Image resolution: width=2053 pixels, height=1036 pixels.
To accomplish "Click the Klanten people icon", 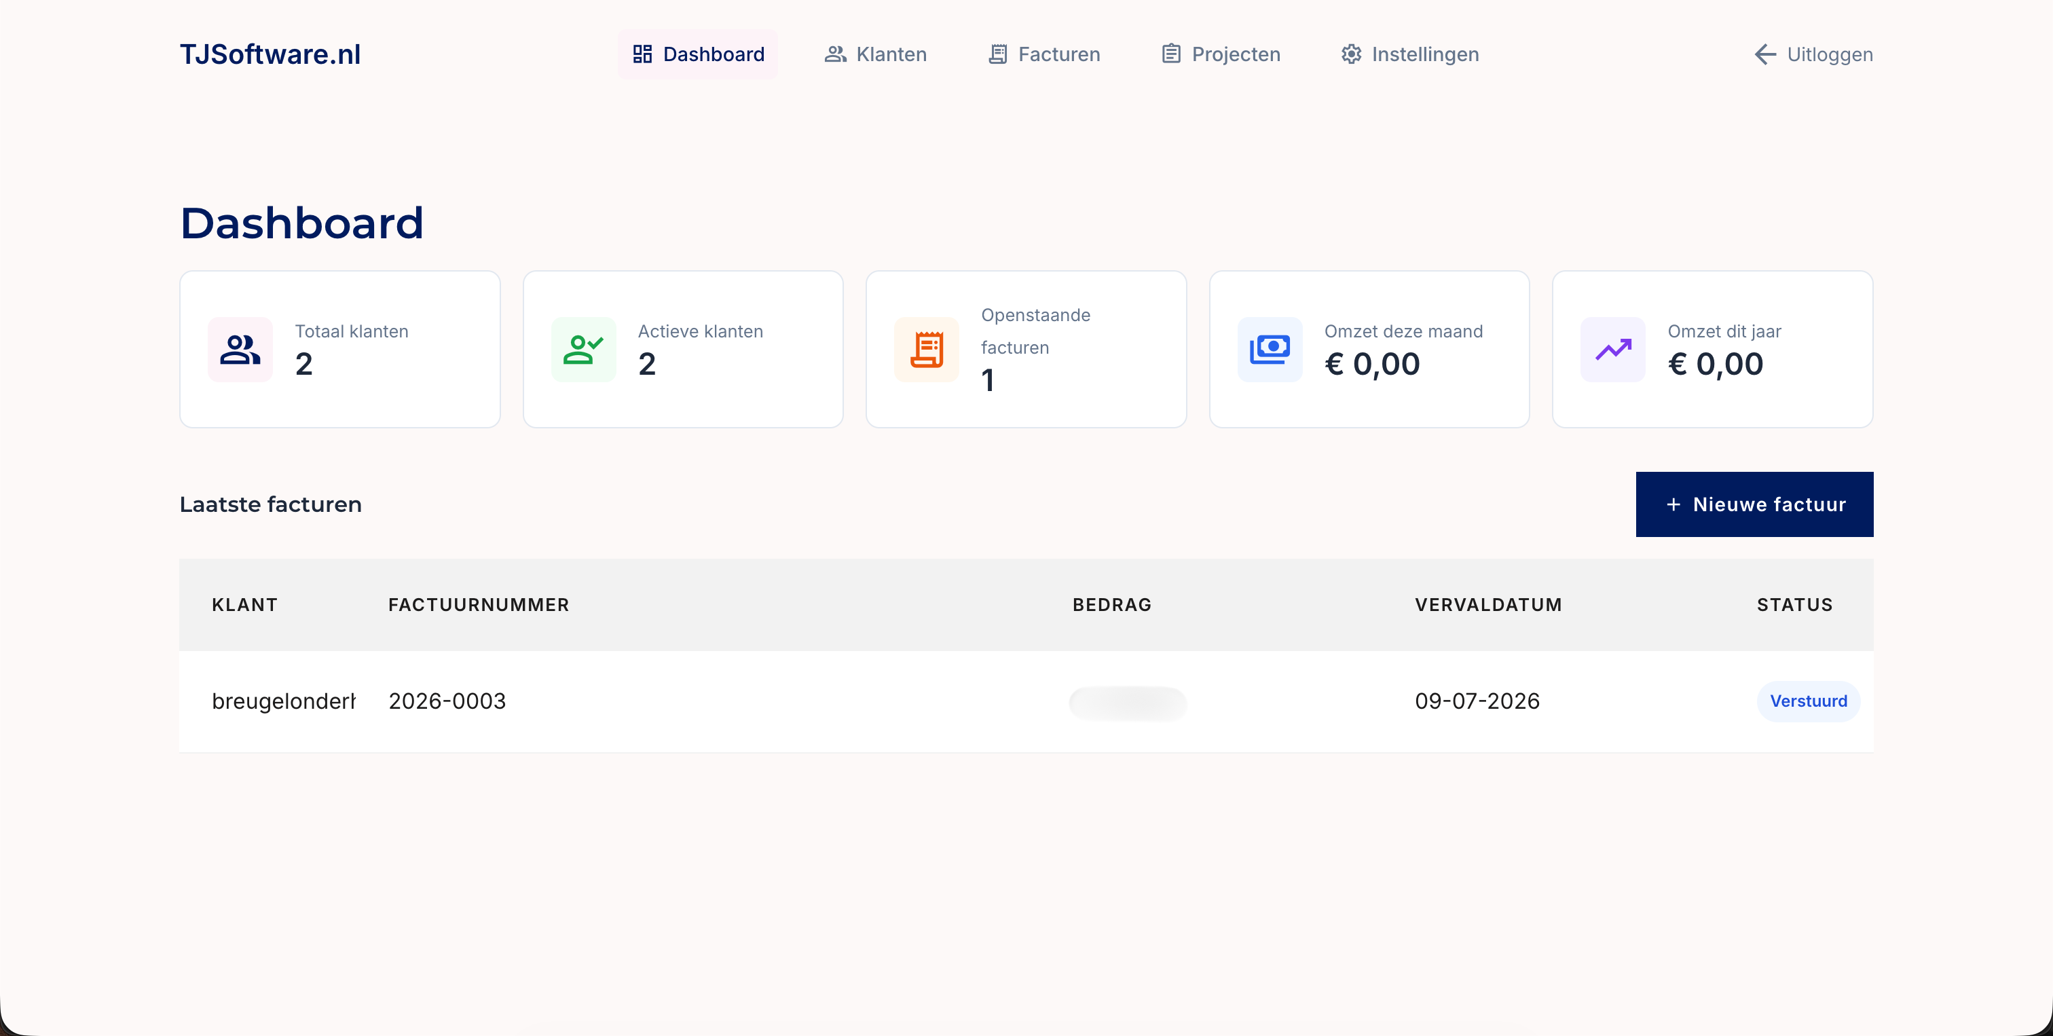I will pyautogui.click(x=835, y=54).
